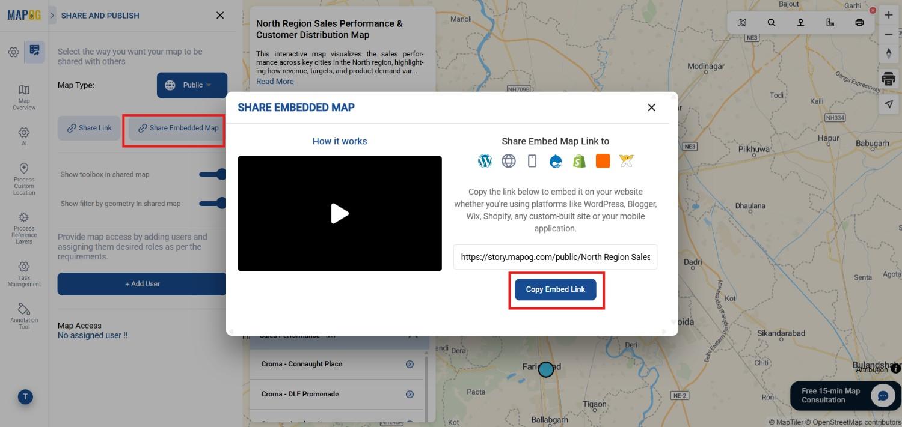The image size is (902, 427).
Task: Open Free 15-min Map Consultation chat
Action: point(845,396)
